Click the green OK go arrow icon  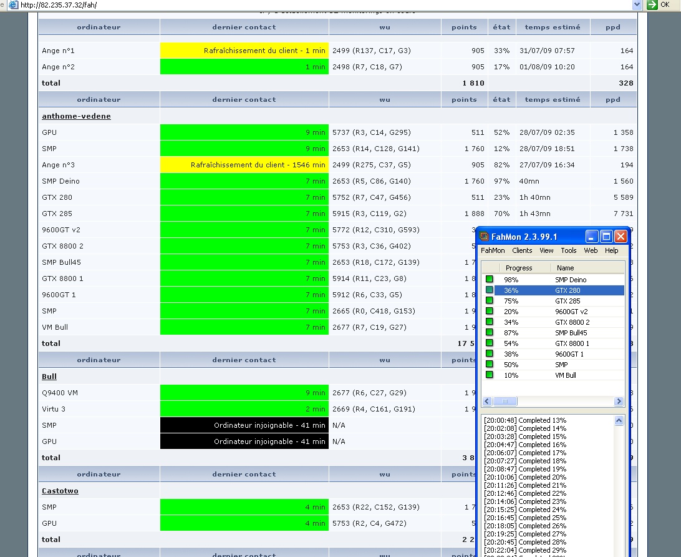[x=652, y=5]
